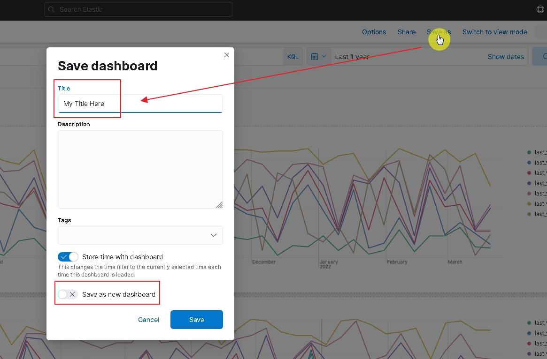Disable the Store time with dashboard toggle
Image resolution: width=547 pixels, height=359 pixels.
(x=68, y=256)
